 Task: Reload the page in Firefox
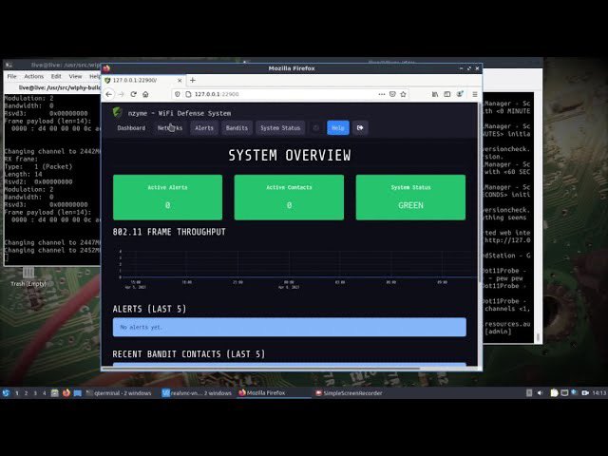click(133, 94)
